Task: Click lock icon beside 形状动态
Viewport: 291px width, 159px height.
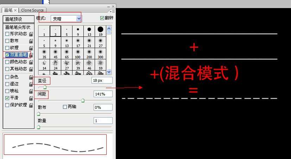Action: 31,34
